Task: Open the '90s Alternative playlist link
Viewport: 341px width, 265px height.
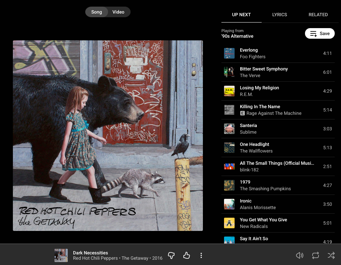Action: [x=237, y=36]
